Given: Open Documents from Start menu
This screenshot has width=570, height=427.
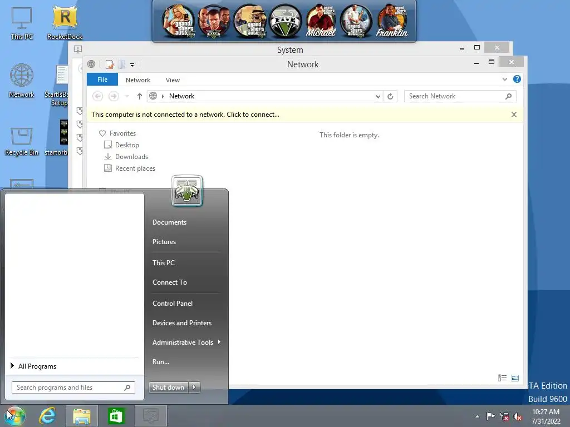Looking at the screenshot, I should 169,222.
